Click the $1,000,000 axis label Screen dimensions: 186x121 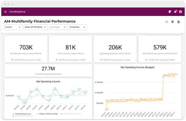click(x=99, y=93)
